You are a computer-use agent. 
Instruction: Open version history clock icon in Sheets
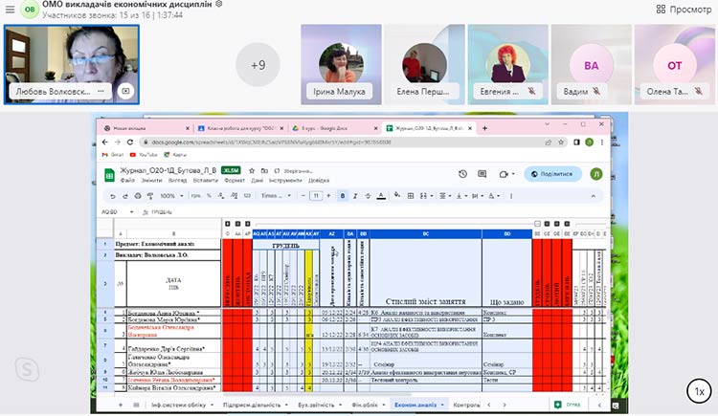point(462,174)
